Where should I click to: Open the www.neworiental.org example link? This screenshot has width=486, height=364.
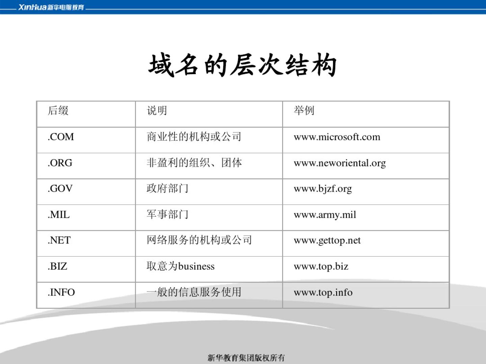point(340,163)
